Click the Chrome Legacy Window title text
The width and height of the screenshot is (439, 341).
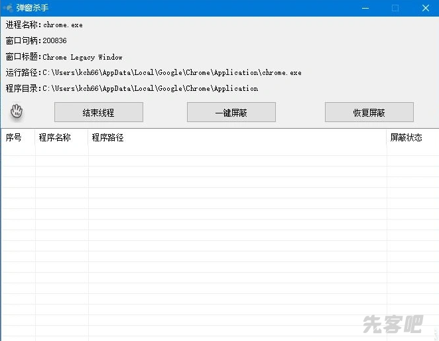click(83, 57)
